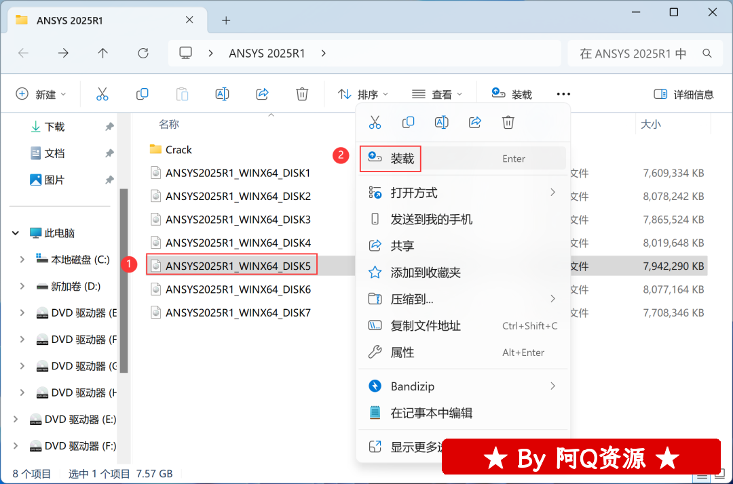This screenshot has height=484, width=733.
Task: Select file ANSYS2025R1_WINX64_DISK7
Action: tap(231, 312)
